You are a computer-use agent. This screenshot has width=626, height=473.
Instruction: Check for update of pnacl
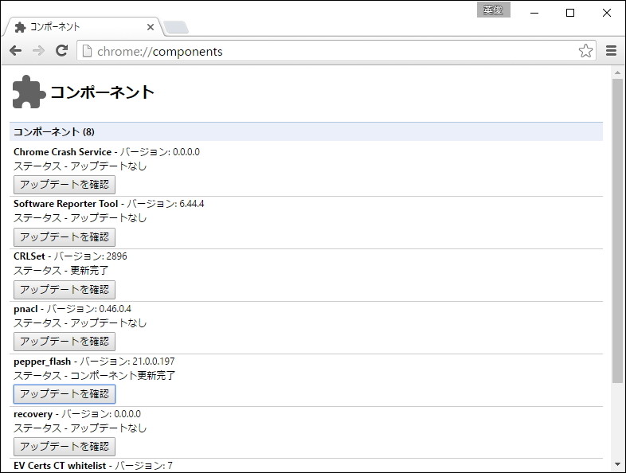tap(65, 342)
